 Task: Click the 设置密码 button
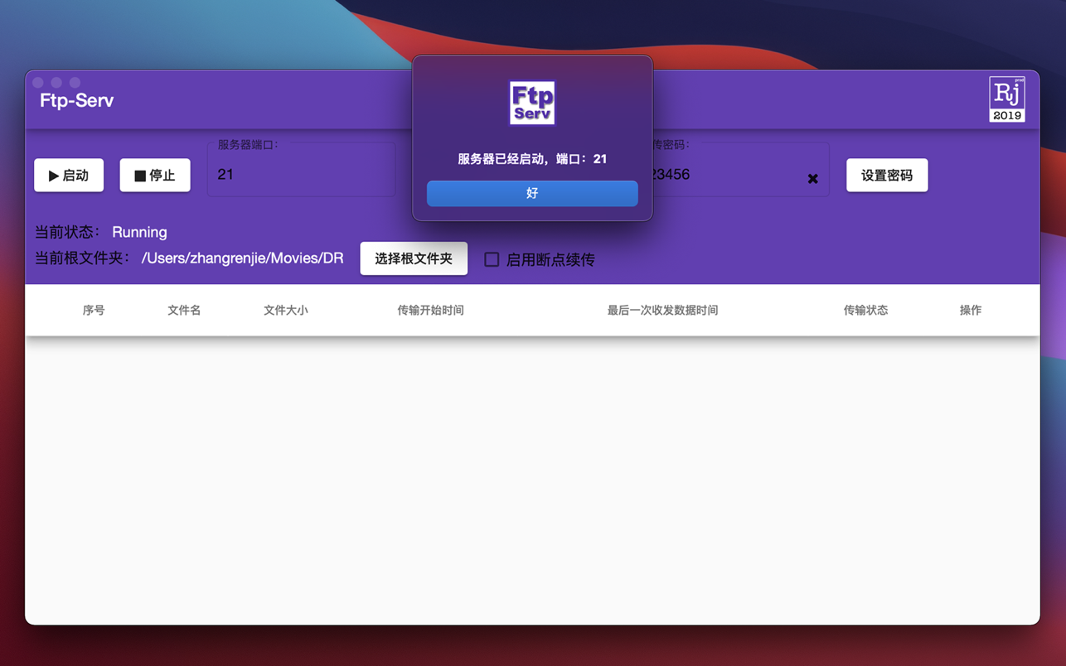point(887,175)
